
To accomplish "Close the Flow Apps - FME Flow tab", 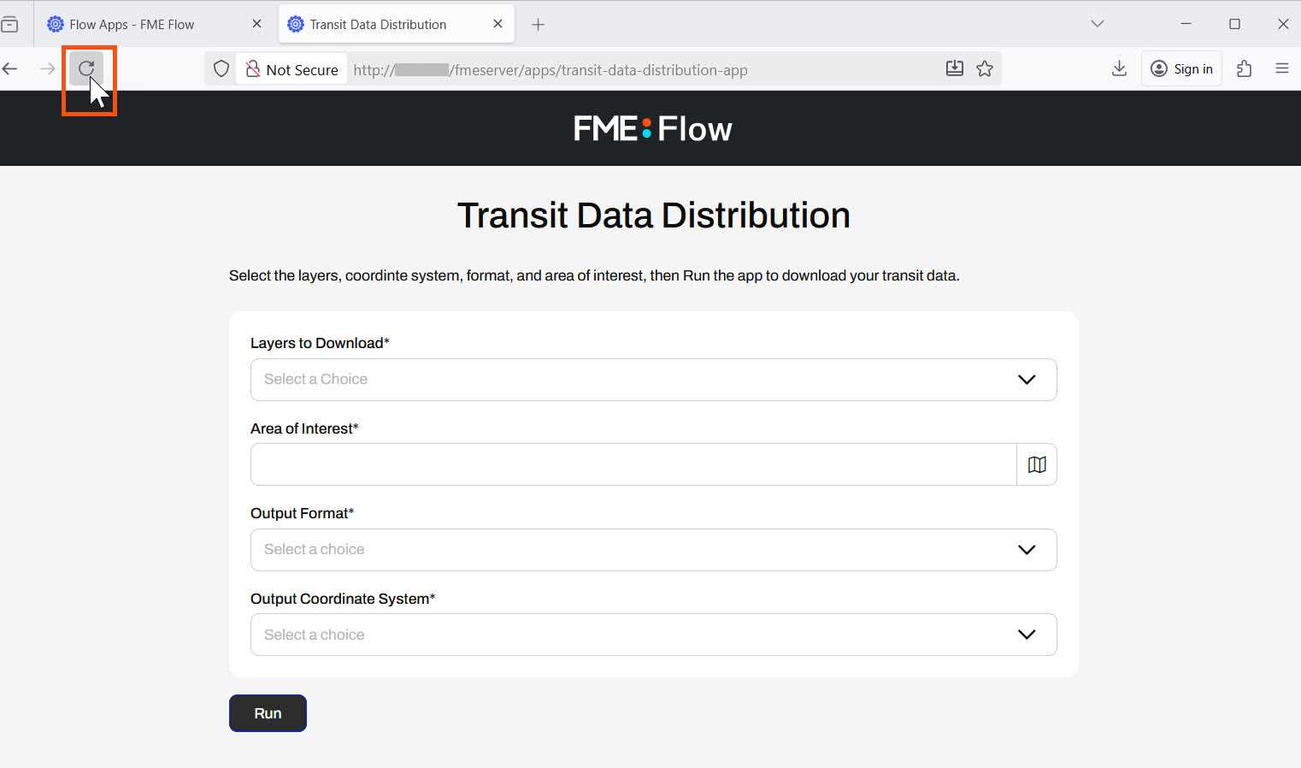I will tap(256, 24).
